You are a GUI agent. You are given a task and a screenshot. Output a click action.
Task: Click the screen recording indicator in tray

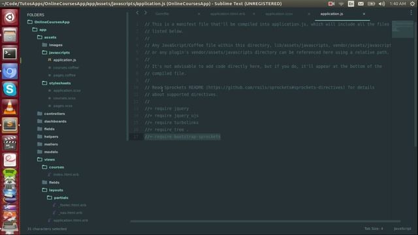click(x=331, y=4)
